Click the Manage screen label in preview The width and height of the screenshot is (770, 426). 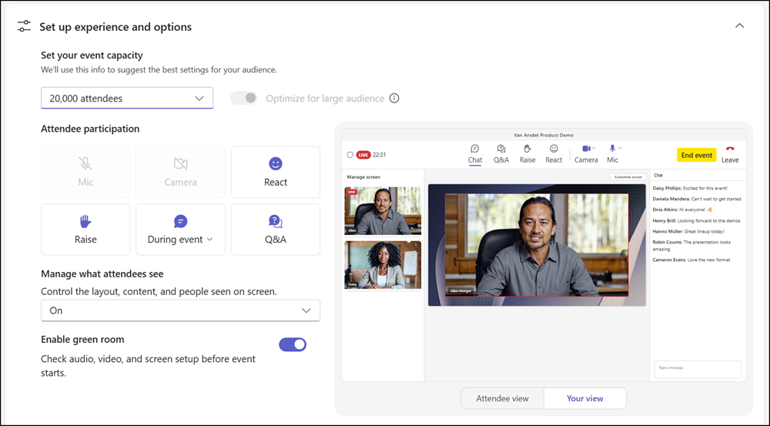tap(363, 177)
